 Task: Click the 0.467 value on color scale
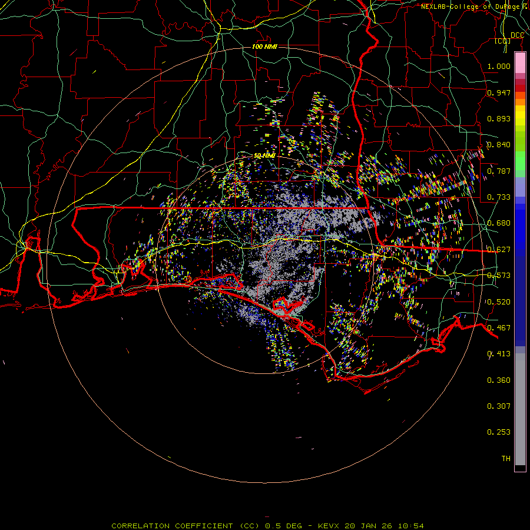[x=499, y=328]
